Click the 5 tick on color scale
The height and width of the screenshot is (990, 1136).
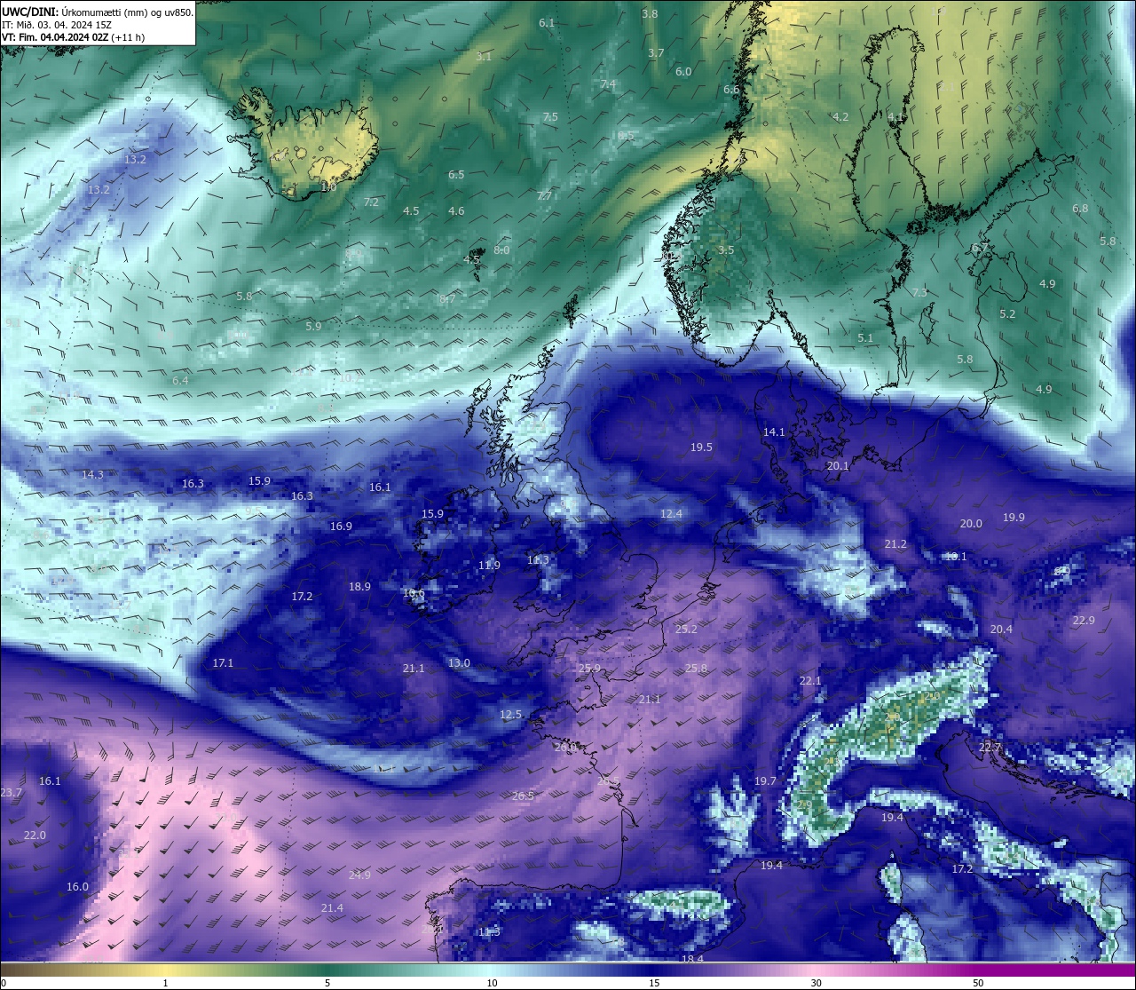tap(327, 983)
